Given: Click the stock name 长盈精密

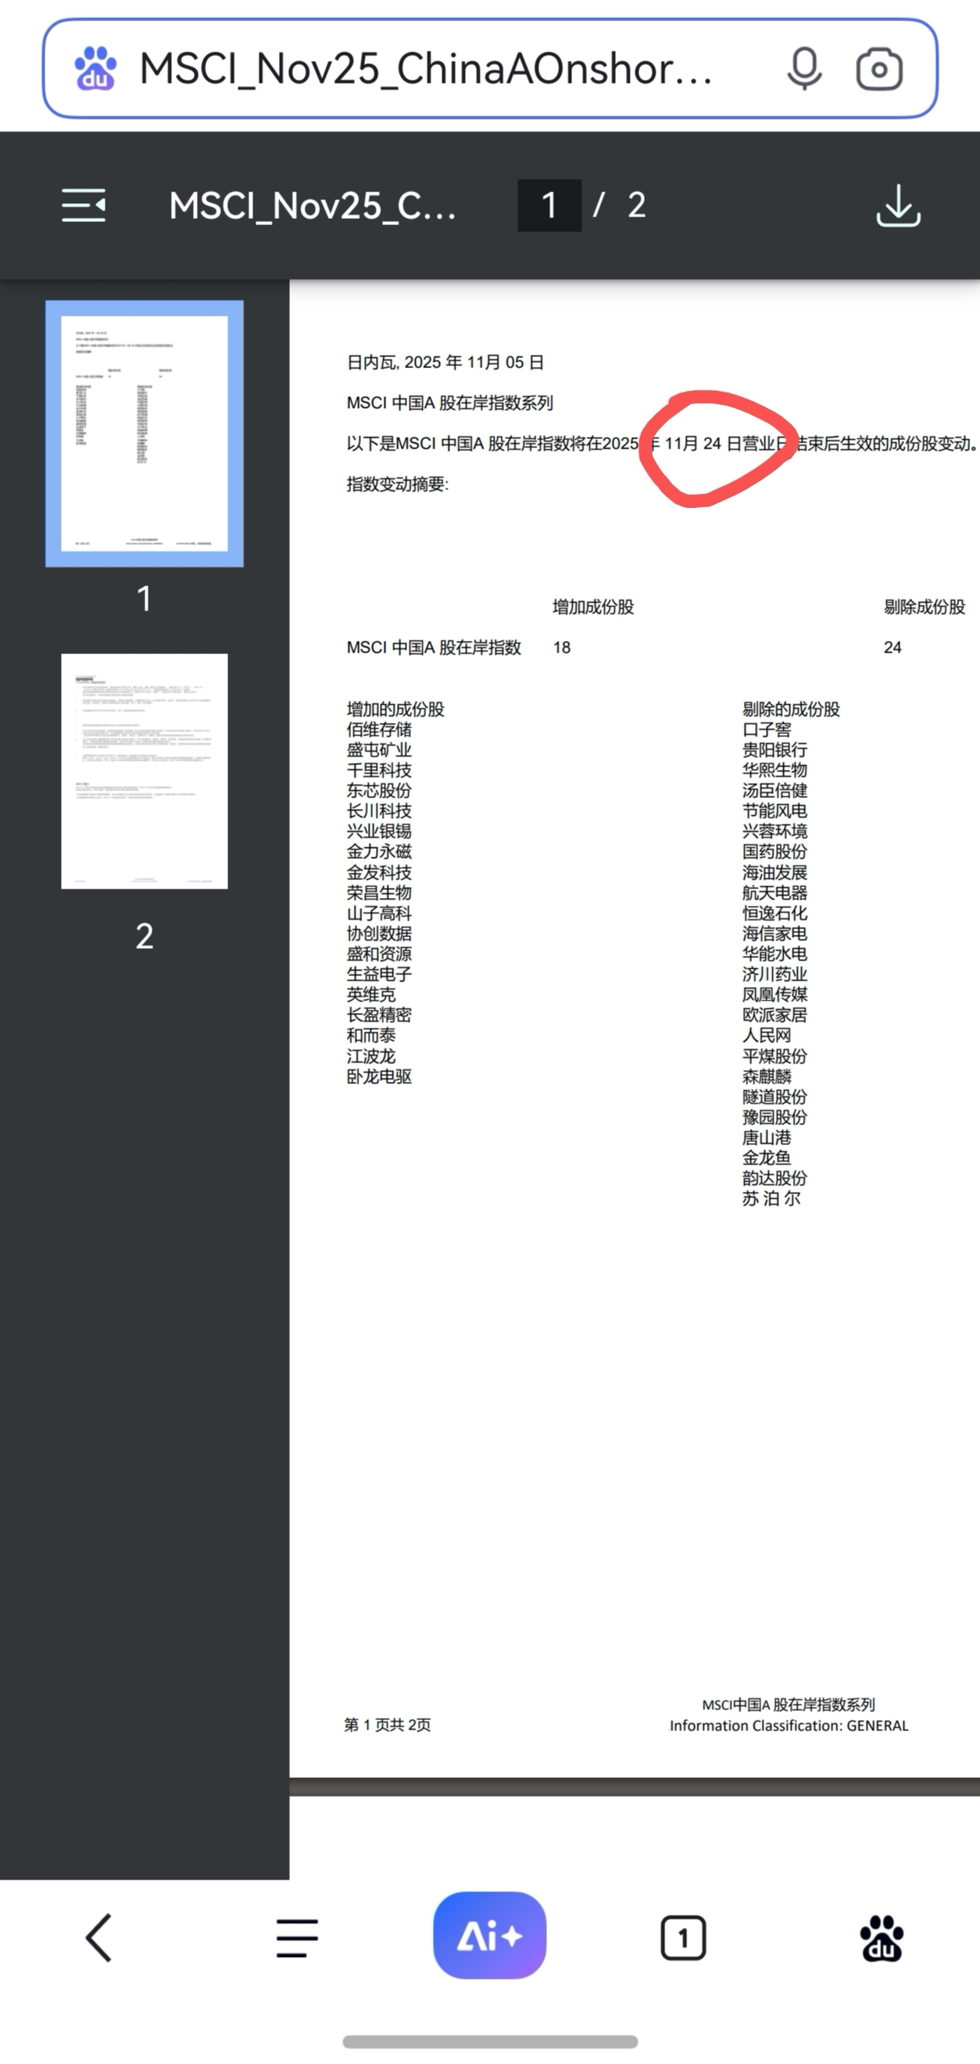Looking at the screenshot, I should [379, 1014].
